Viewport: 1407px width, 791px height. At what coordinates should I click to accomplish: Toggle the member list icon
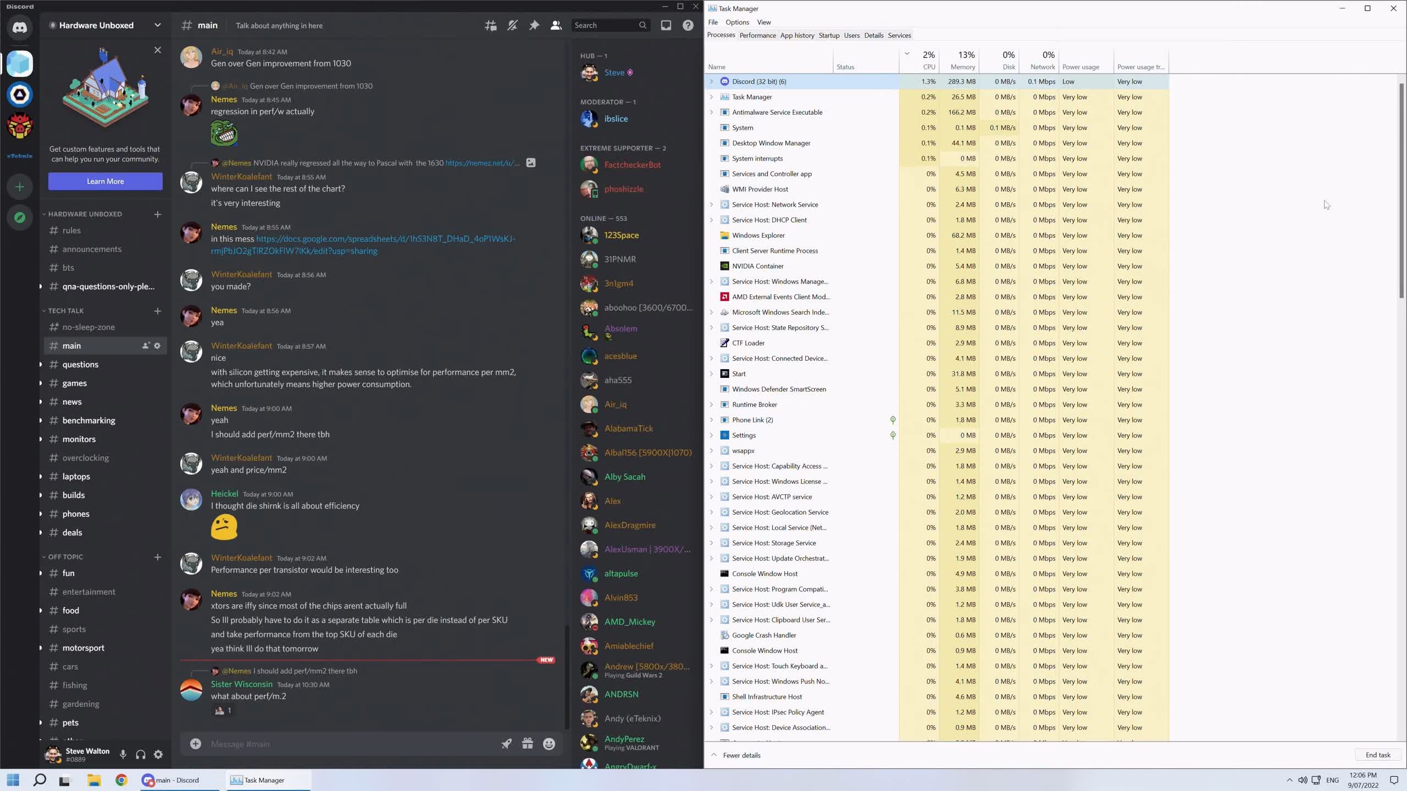click(x=556, y=25)
